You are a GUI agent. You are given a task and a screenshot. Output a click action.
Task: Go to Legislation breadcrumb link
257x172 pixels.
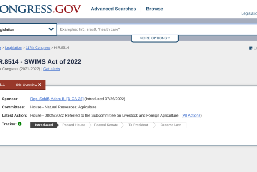(x=13, y=47)
